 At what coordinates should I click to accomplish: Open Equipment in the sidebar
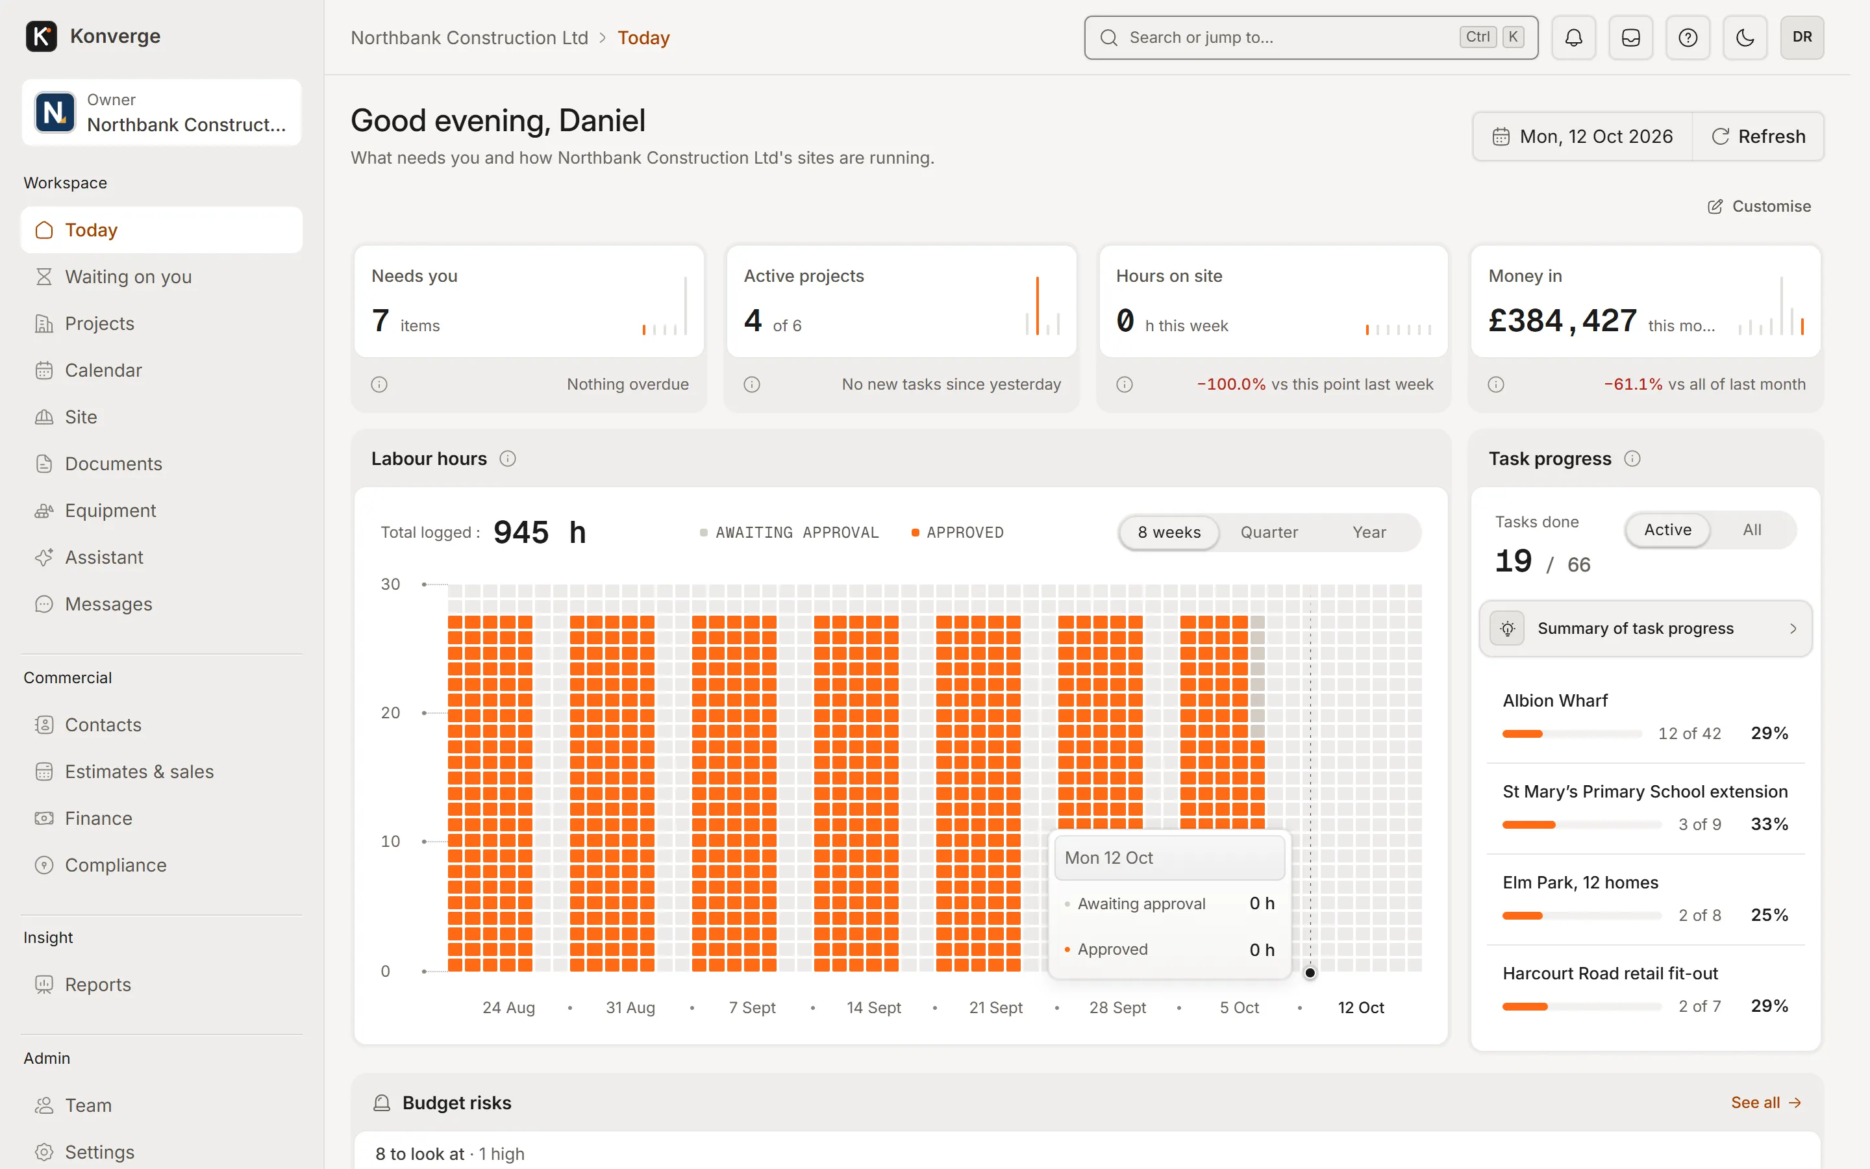162,510
